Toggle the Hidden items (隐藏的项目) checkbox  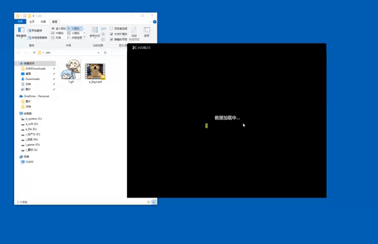coord(112,39)
